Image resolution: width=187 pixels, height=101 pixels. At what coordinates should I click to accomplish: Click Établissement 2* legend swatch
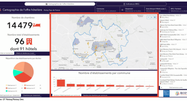tap(25, 85)
